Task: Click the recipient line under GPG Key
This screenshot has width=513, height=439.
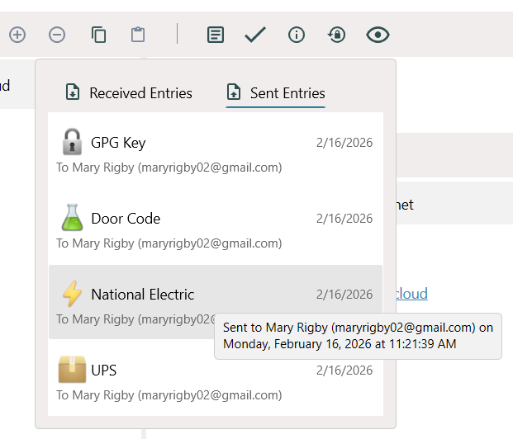Action: click(x=169, y=168)
